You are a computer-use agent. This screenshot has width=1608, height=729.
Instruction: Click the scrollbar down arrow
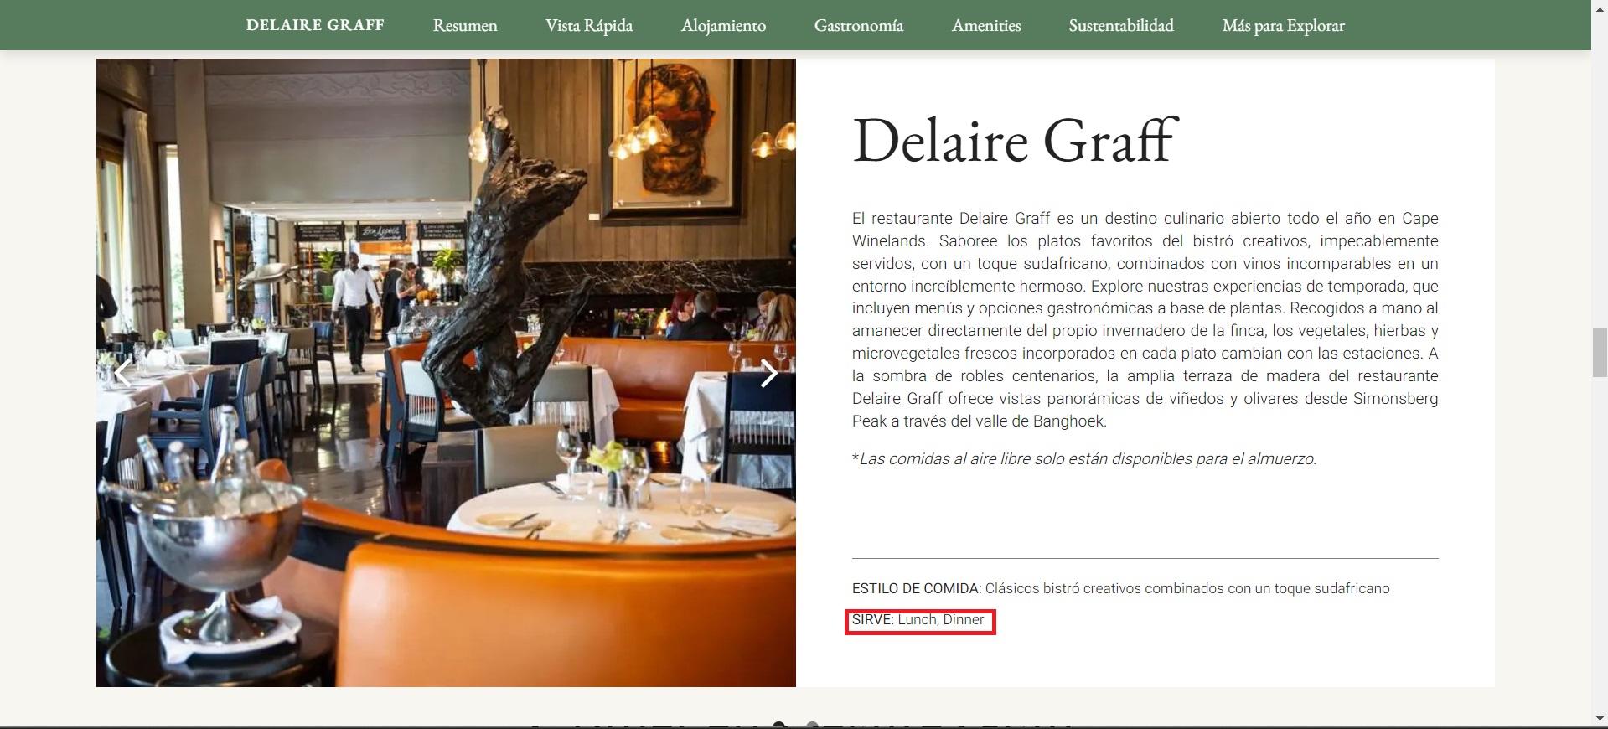(1600, 719)
